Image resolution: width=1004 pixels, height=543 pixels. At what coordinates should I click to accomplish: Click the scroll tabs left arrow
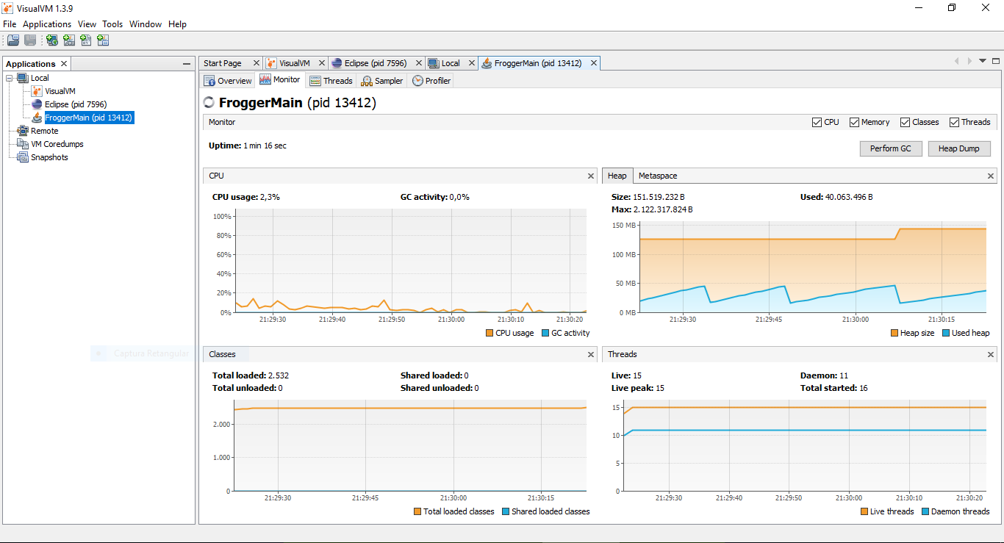[957, 61]
